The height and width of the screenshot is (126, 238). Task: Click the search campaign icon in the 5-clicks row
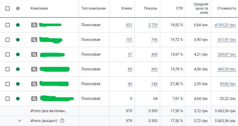coord(34,99)
